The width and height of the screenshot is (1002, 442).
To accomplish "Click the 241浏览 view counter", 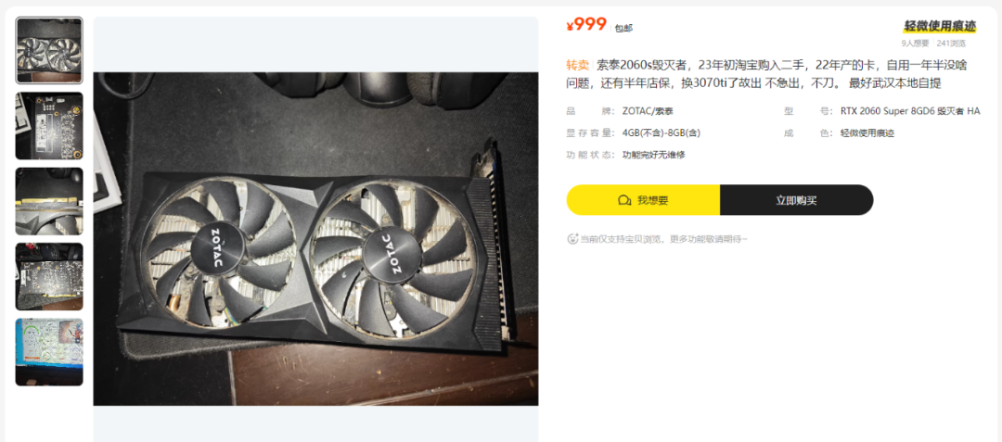I will pos(952,44).
